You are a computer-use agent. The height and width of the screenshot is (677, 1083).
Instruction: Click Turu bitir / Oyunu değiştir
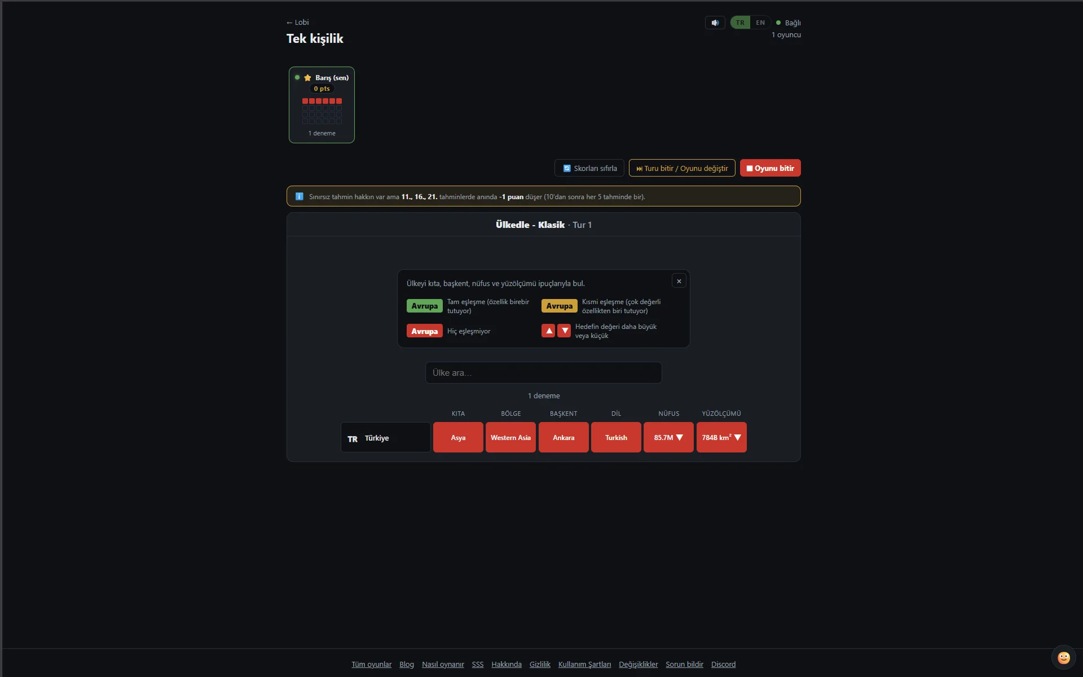pos(682,168)
